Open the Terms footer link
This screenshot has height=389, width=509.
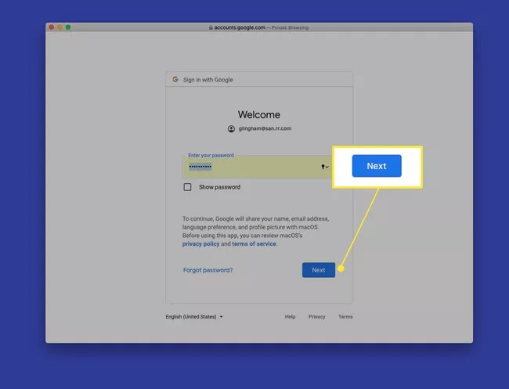coord(345,317)
